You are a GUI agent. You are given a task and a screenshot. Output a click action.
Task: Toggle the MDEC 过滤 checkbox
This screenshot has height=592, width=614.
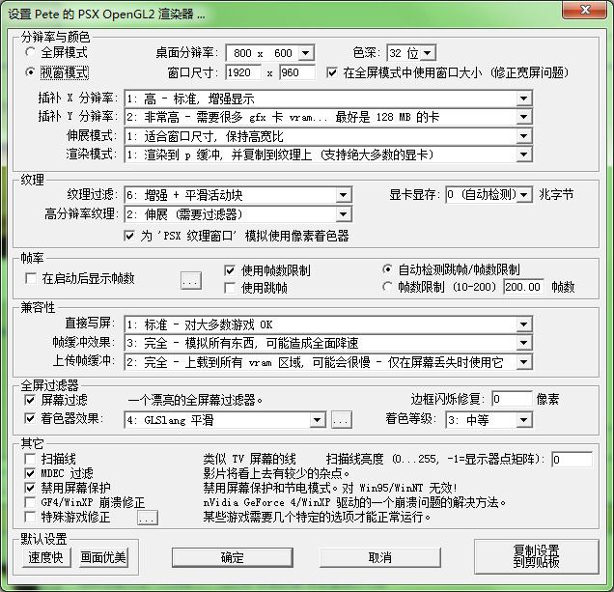coord(30,473)
